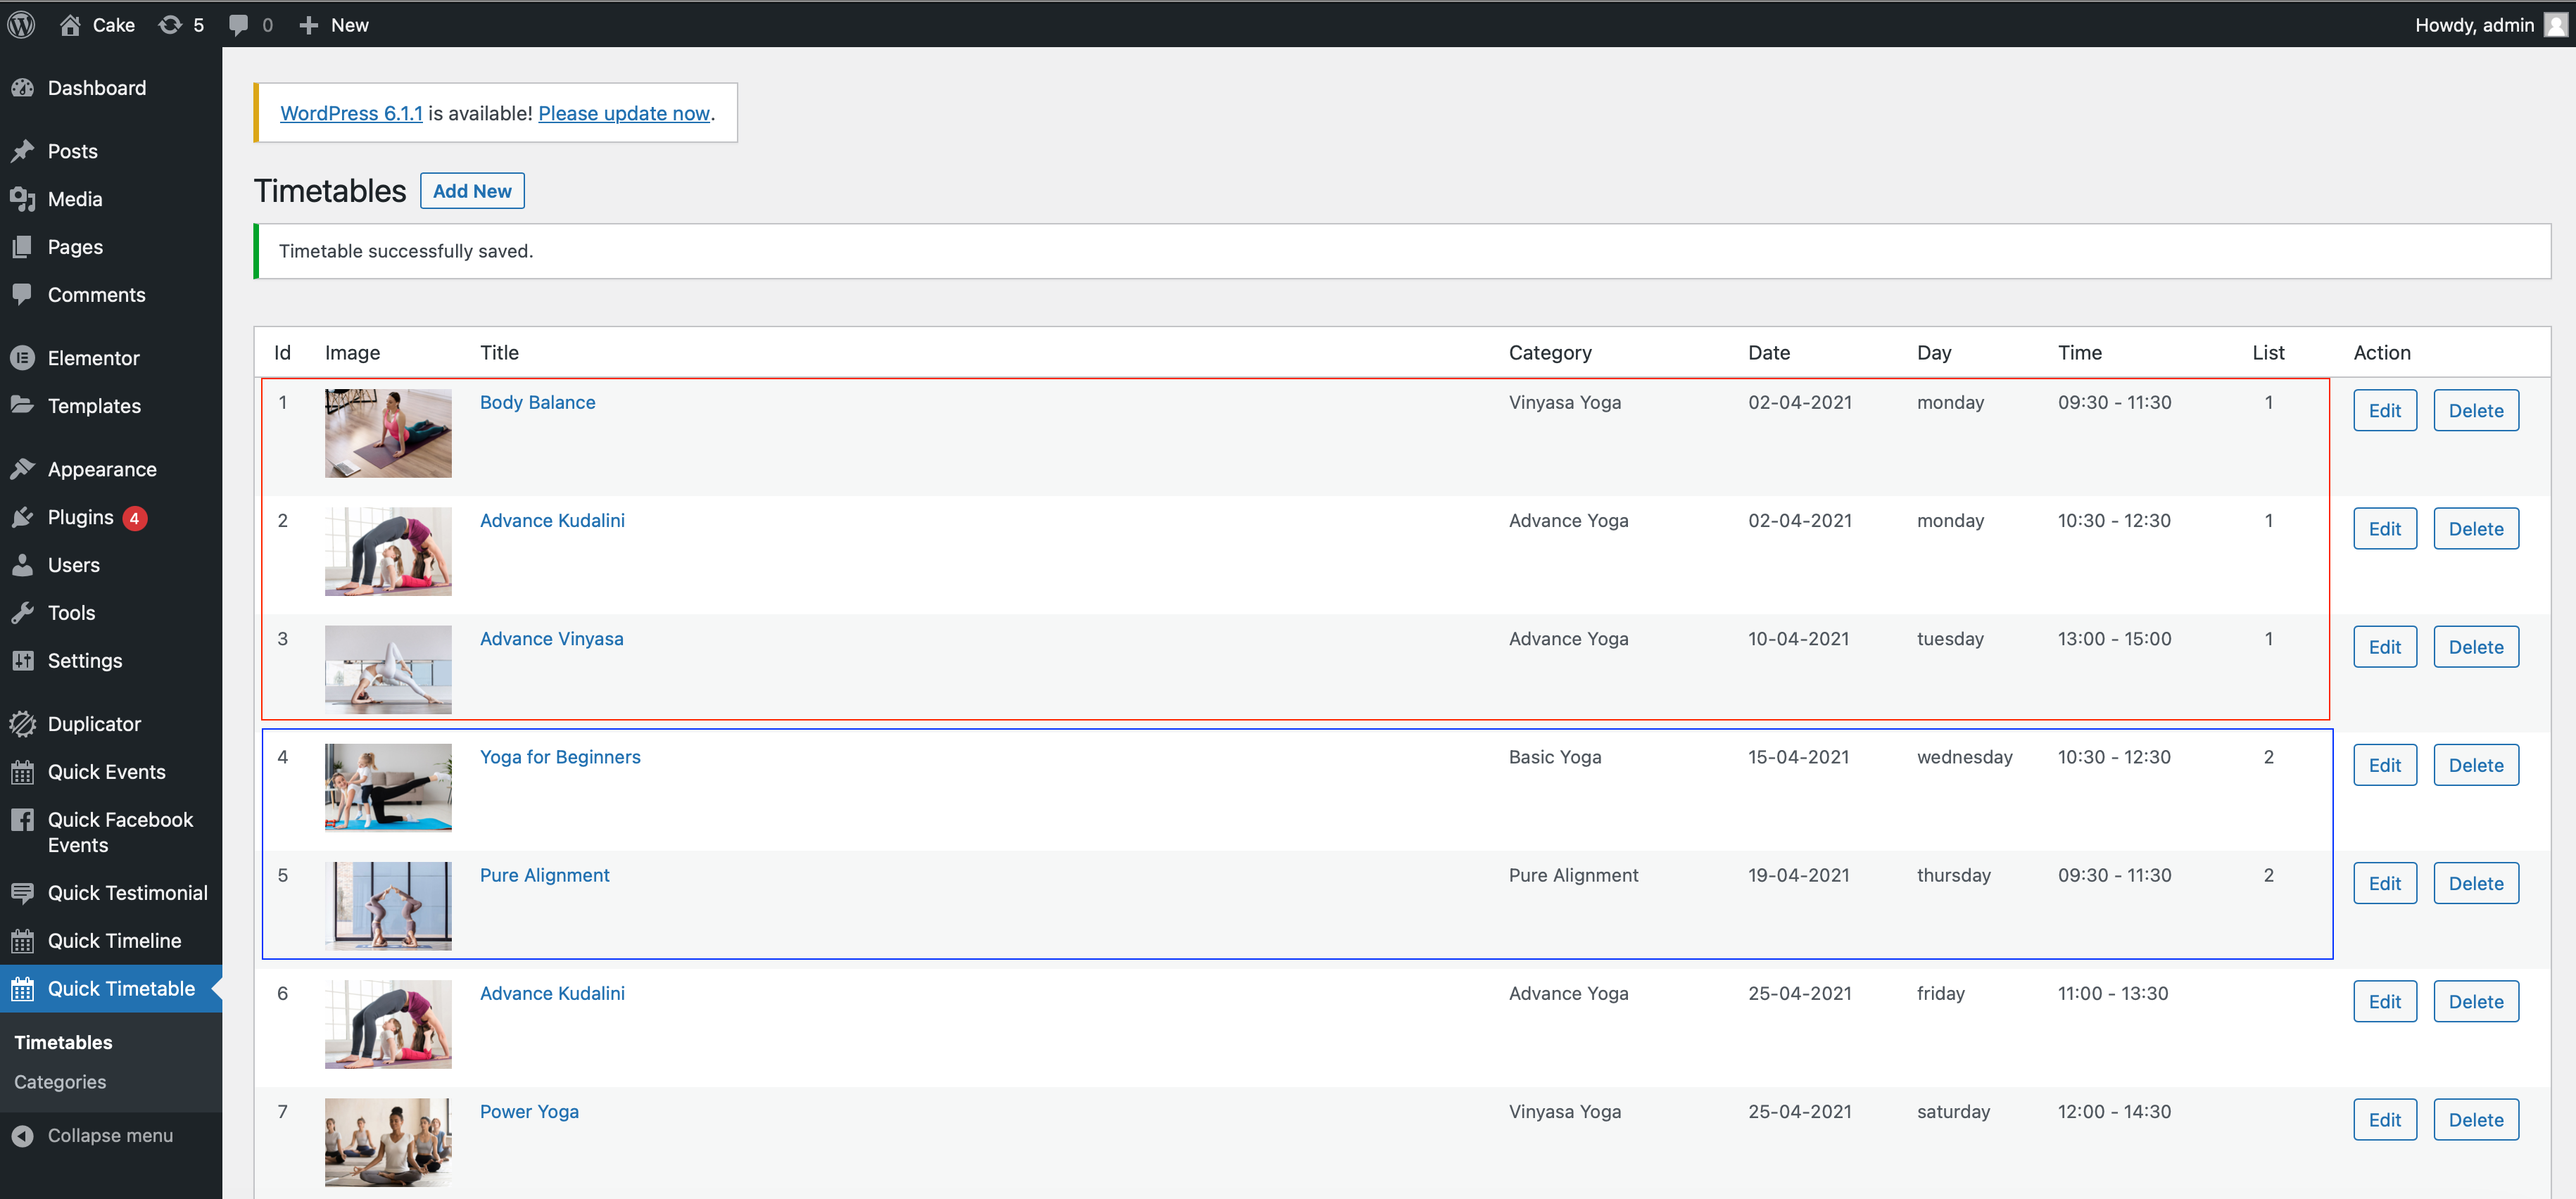Image resolution: width=2576 pixels, height=1199 pixels.
Task: Click the Elementor sidebar icon
Action: [22, 357]
